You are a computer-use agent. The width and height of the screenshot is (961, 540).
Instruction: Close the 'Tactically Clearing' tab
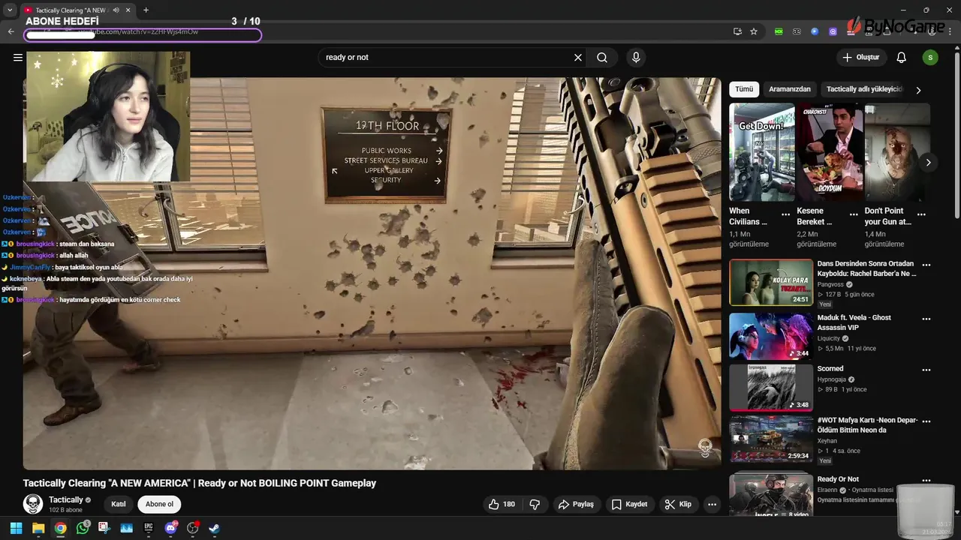(128, 10)
